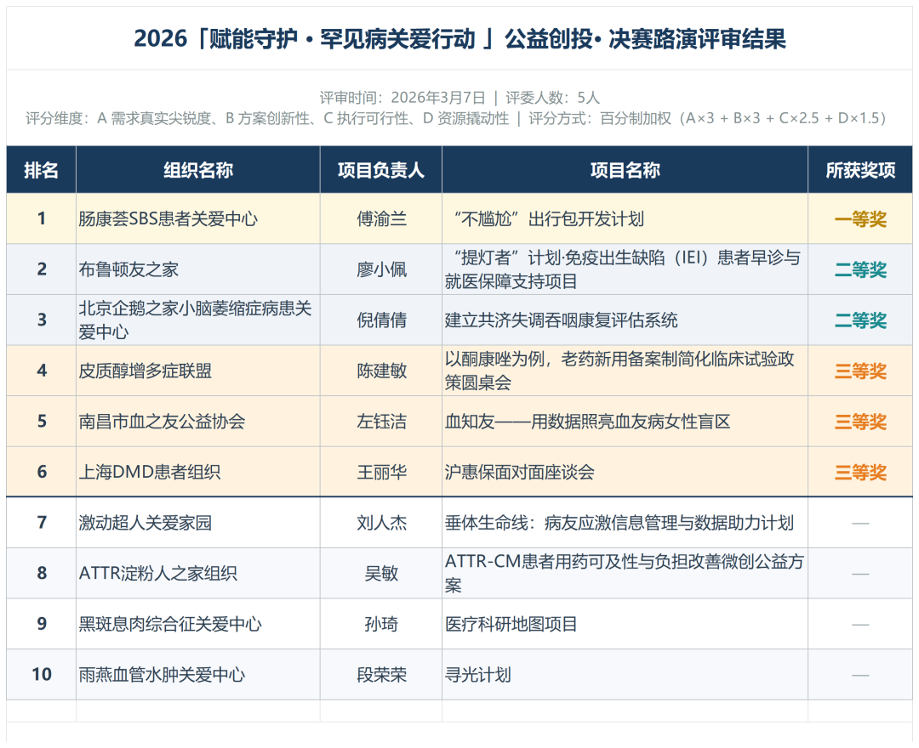Click the 寻光计划 project name
This screenshot has height=748, width=919.
pos(478,675)
